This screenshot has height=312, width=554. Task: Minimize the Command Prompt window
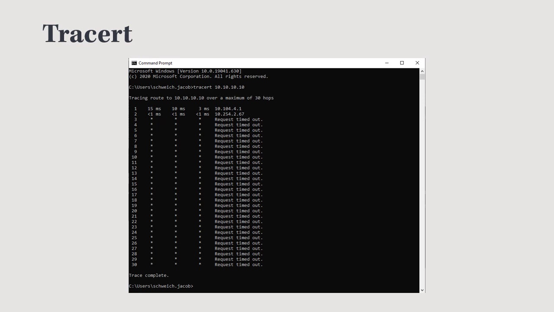[387, 63]
